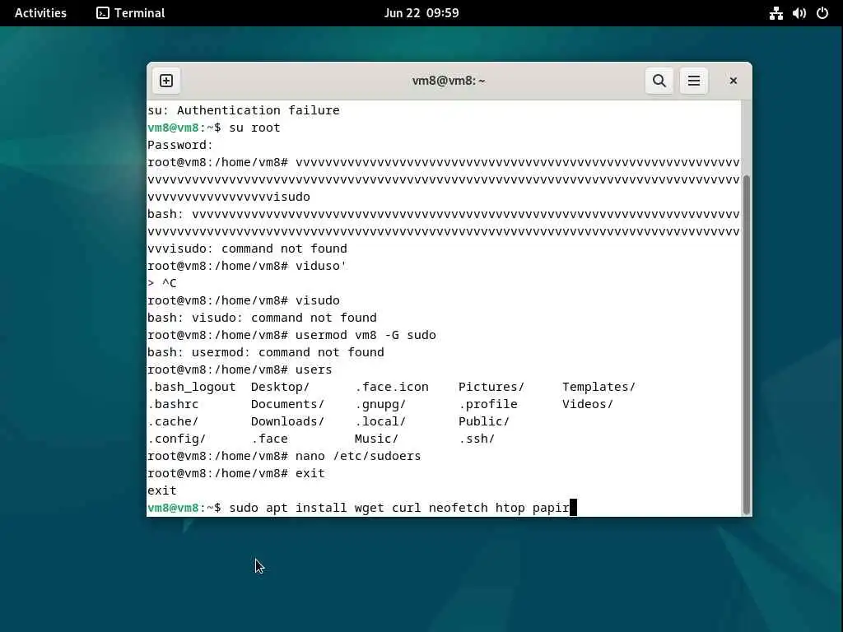Click the 'Music/' entry
Screen dimensions: 843x632
376,439
